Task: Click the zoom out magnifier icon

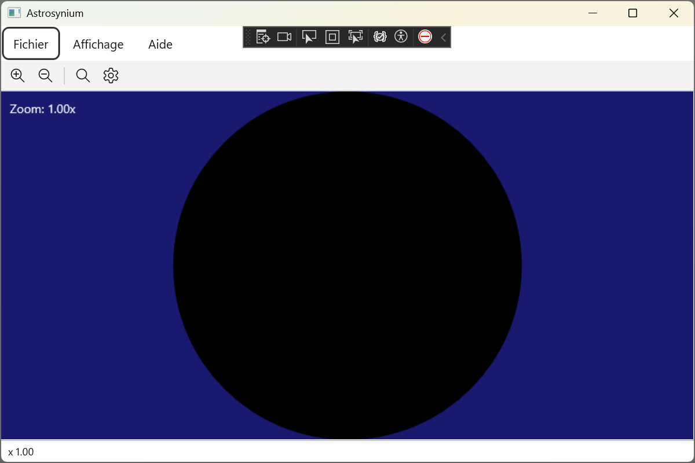Action: tap(45, 75)
